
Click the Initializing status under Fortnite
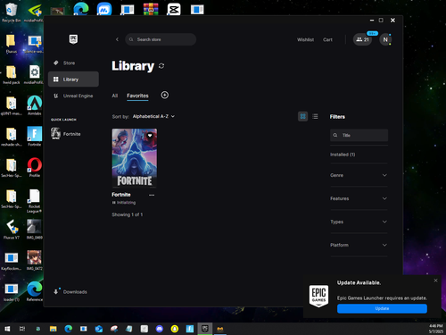tap(124, 203)
